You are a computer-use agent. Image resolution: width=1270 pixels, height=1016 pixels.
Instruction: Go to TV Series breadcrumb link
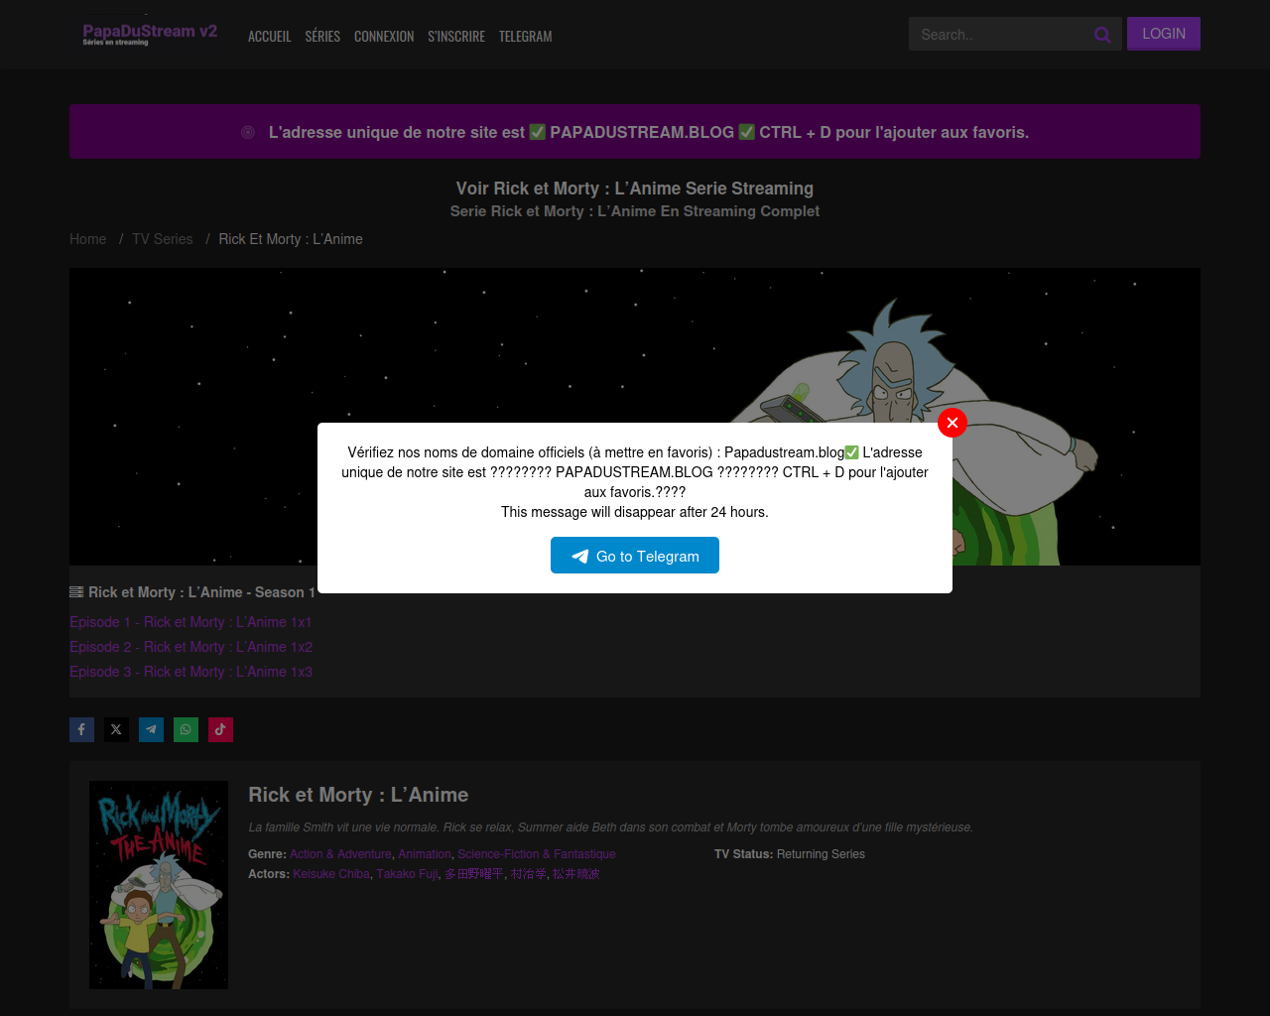(163, 239)
